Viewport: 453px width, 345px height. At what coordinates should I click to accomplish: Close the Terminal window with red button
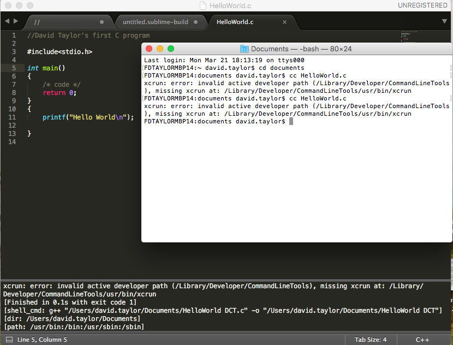pos(149,49)
